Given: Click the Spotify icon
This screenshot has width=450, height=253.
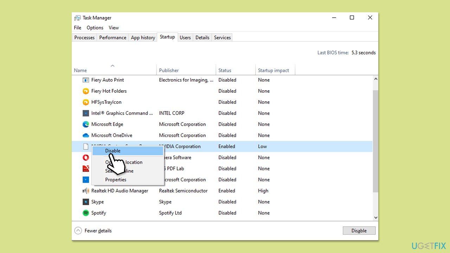Looking at the screenshot, I should 86,213.
